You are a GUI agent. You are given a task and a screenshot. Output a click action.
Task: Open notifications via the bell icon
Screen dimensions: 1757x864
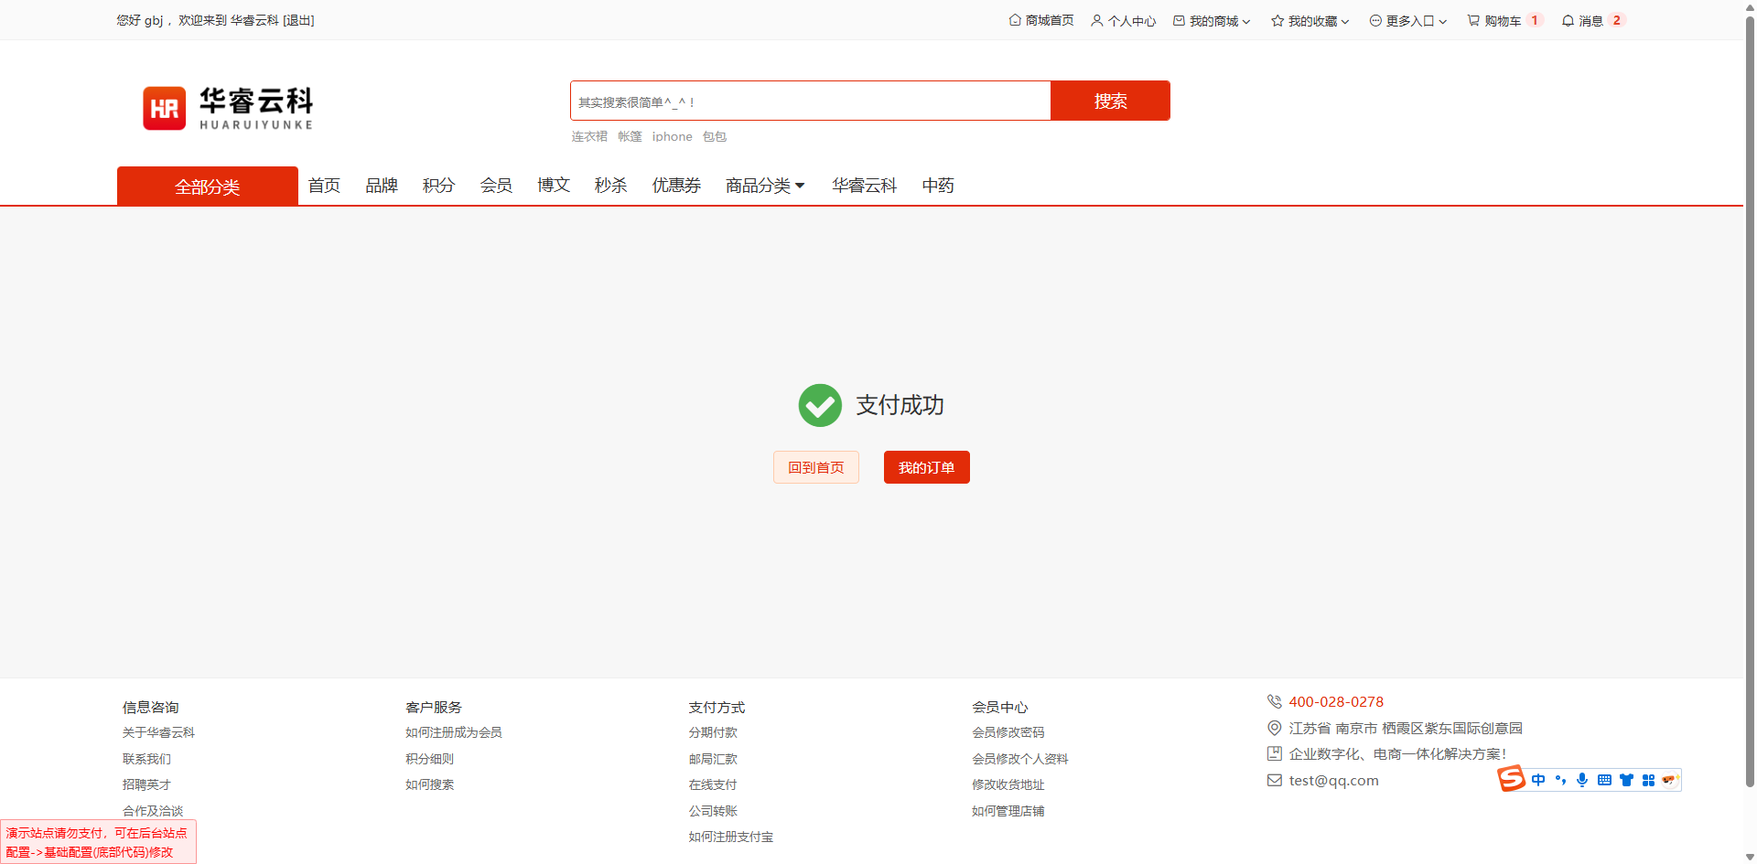coord(1568,20)
